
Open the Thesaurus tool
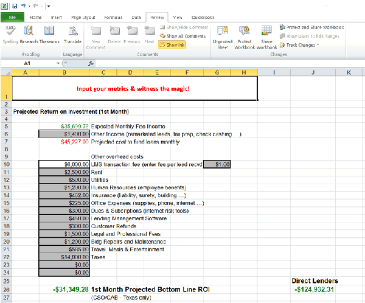49,35
